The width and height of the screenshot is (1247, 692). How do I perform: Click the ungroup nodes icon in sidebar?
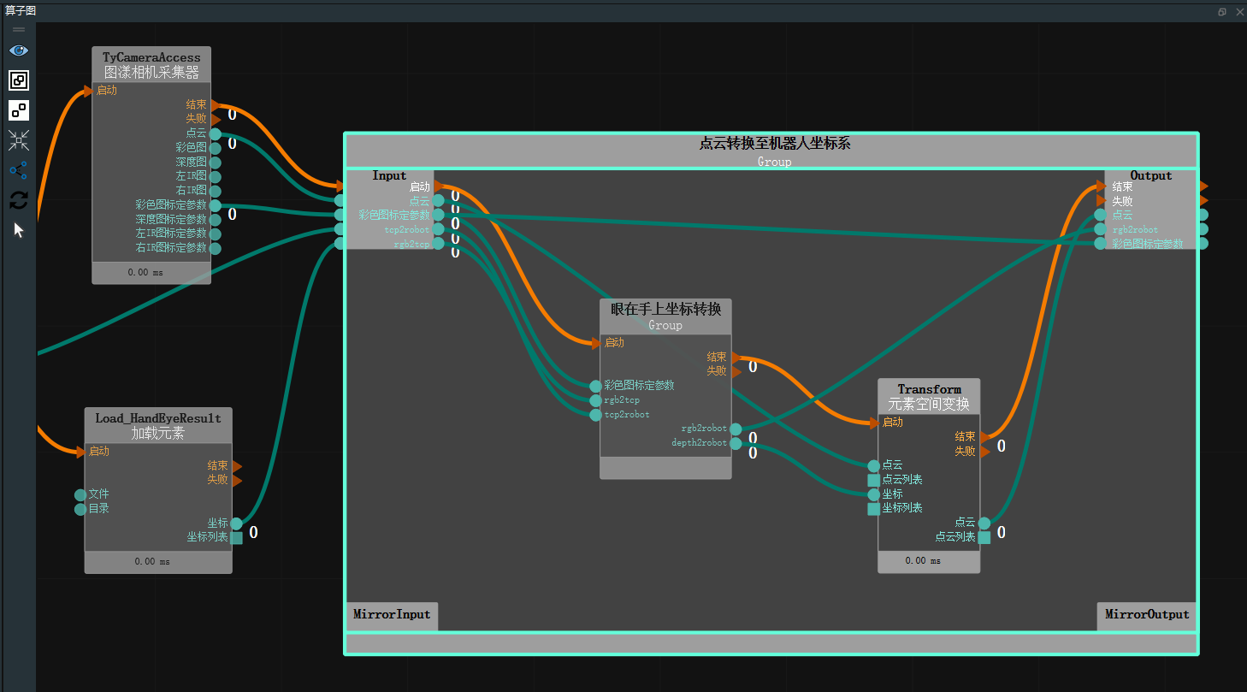[x=19, y=109]
